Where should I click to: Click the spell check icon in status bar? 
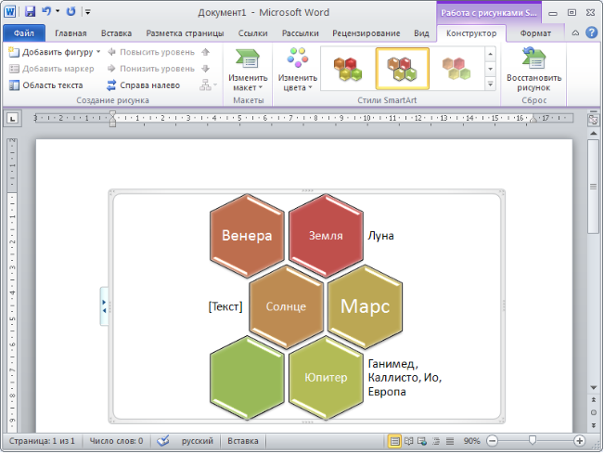[x=163, y=441]
